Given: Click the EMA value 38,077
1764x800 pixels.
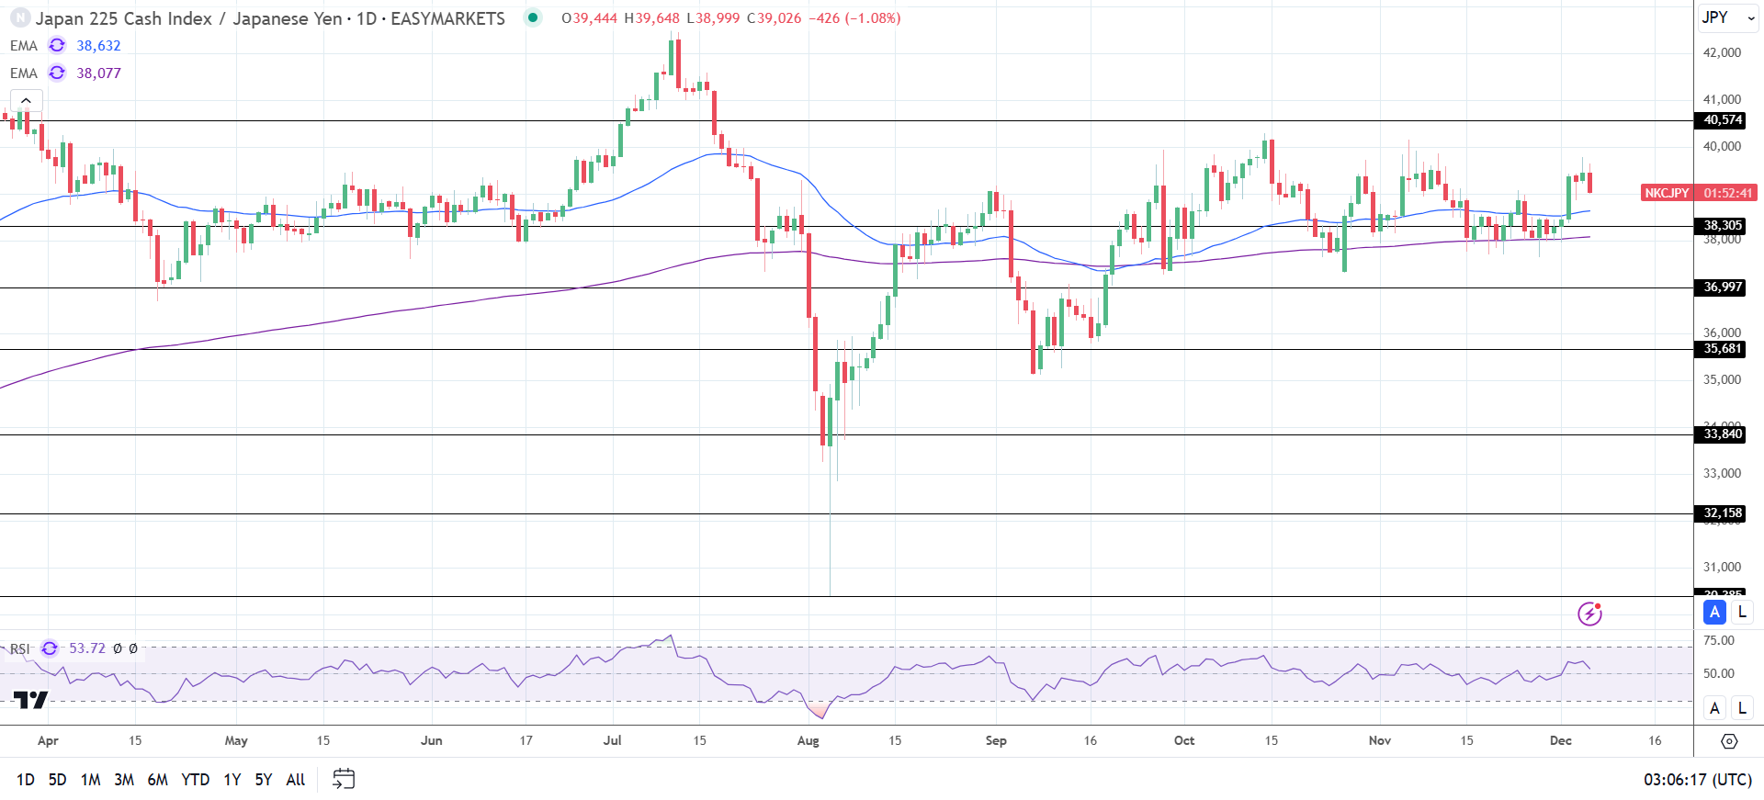Looking at the screenshot, I should pyautogui.click(x=98, y=73).
